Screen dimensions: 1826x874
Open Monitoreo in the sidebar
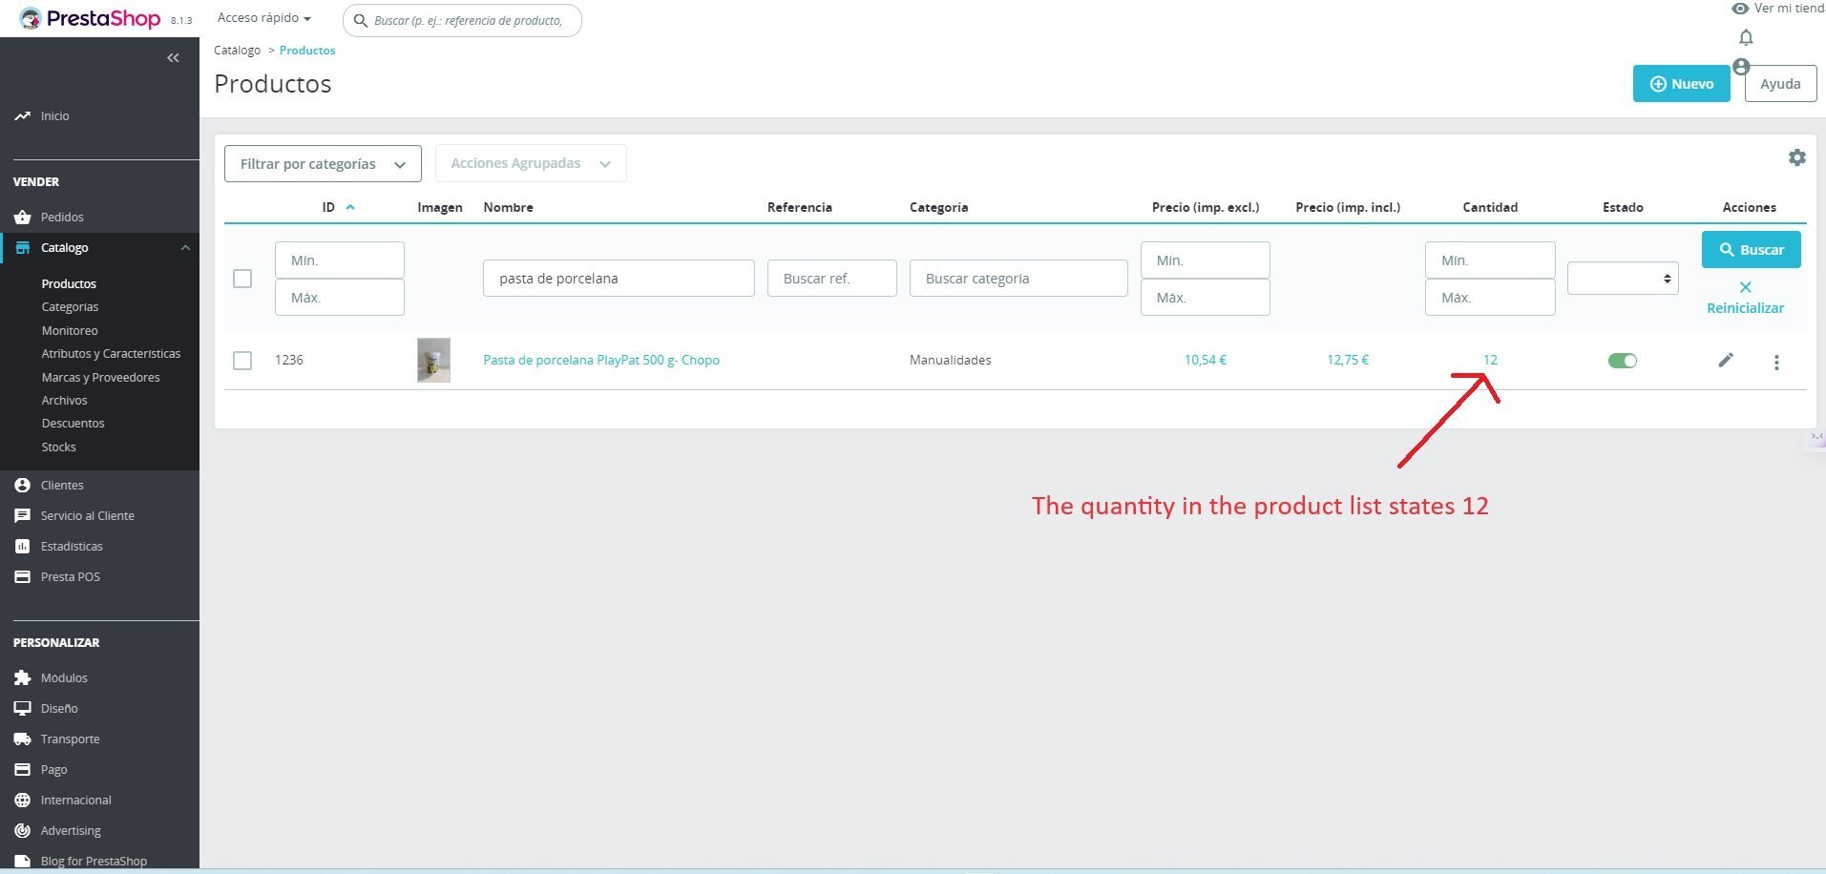click(x=70, y=330)
